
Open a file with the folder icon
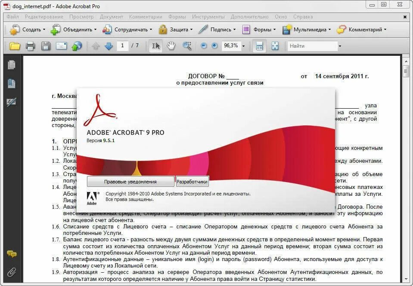click(x=15, y=46)
